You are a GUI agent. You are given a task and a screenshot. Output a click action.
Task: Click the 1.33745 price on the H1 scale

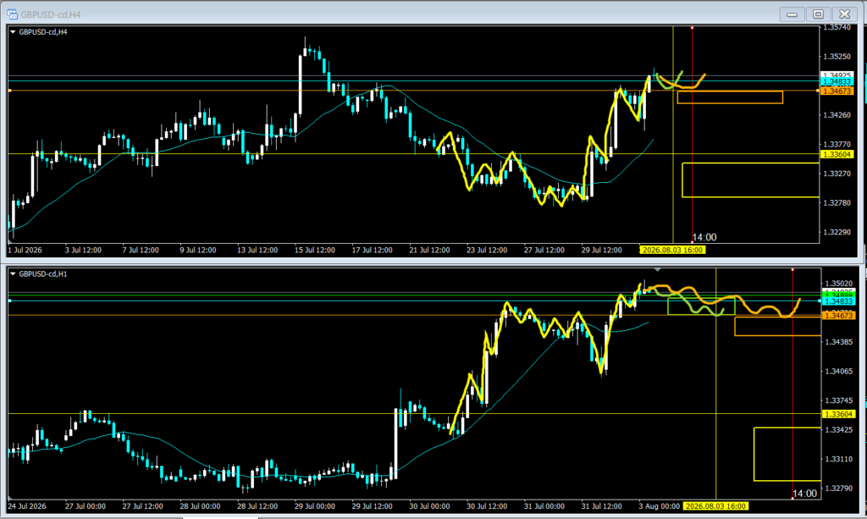coord(838,400)
